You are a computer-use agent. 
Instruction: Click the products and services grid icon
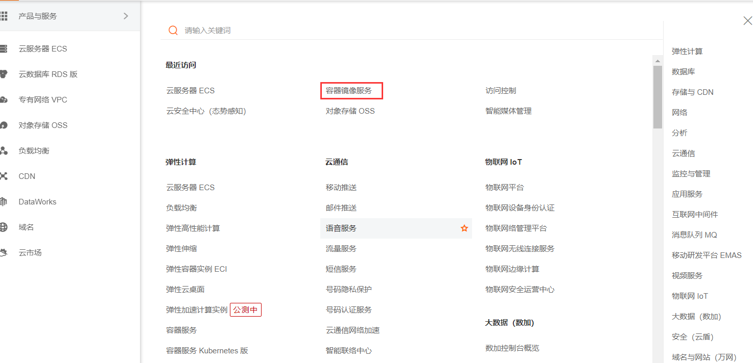point(4,16)
